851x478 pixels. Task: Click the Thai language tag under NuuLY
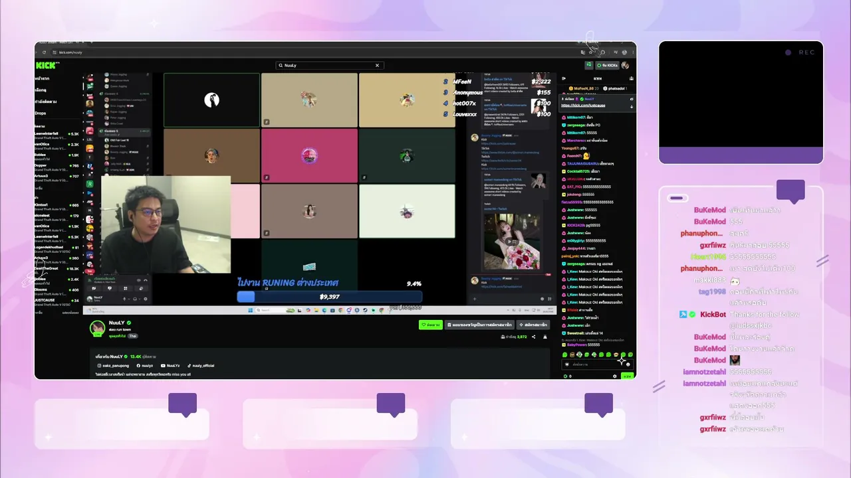click(133, 336)
